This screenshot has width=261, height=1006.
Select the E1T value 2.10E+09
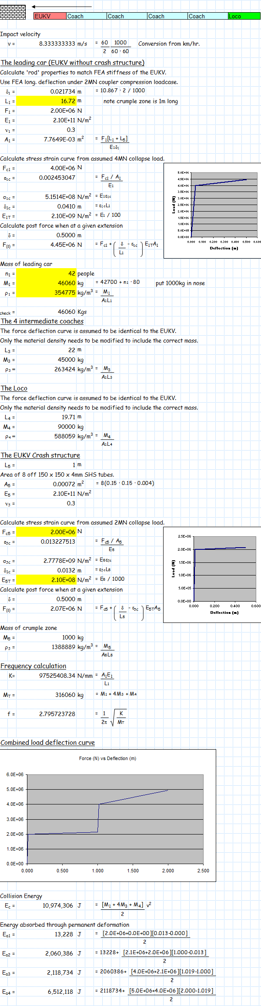63,216
